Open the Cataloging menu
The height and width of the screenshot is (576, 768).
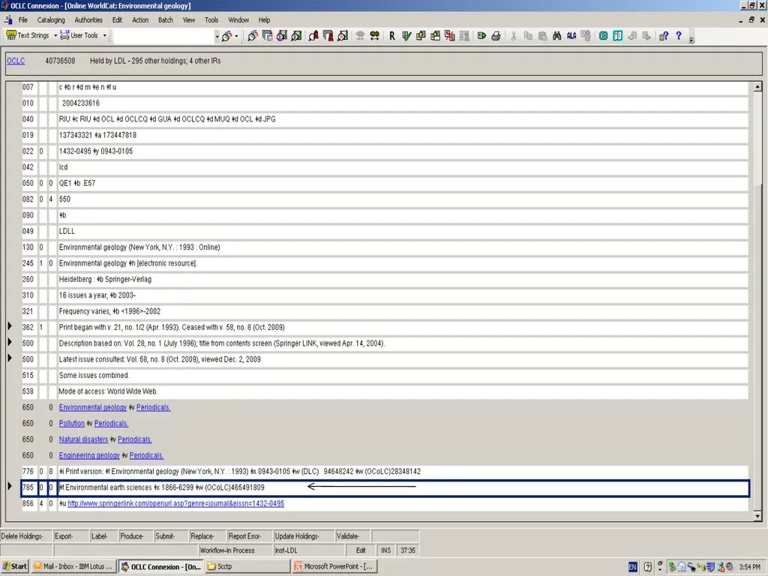coord(51,20)
